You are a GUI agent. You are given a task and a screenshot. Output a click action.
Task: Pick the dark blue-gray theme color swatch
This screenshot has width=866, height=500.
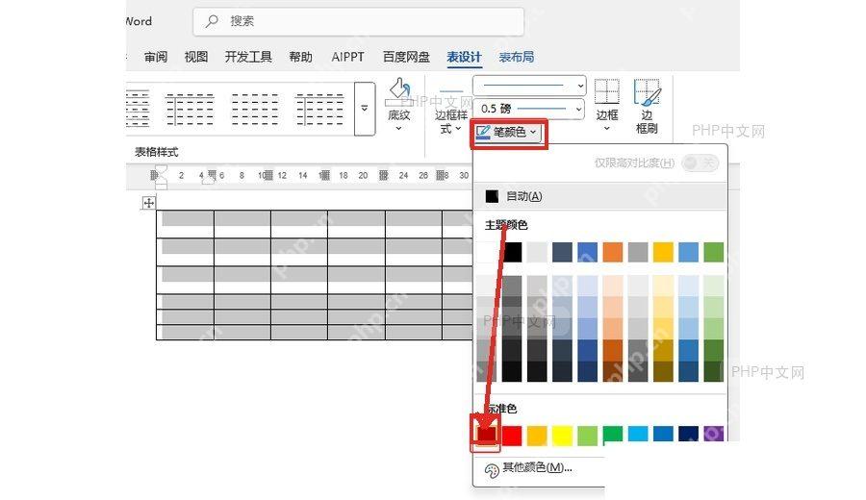[562, 252]
